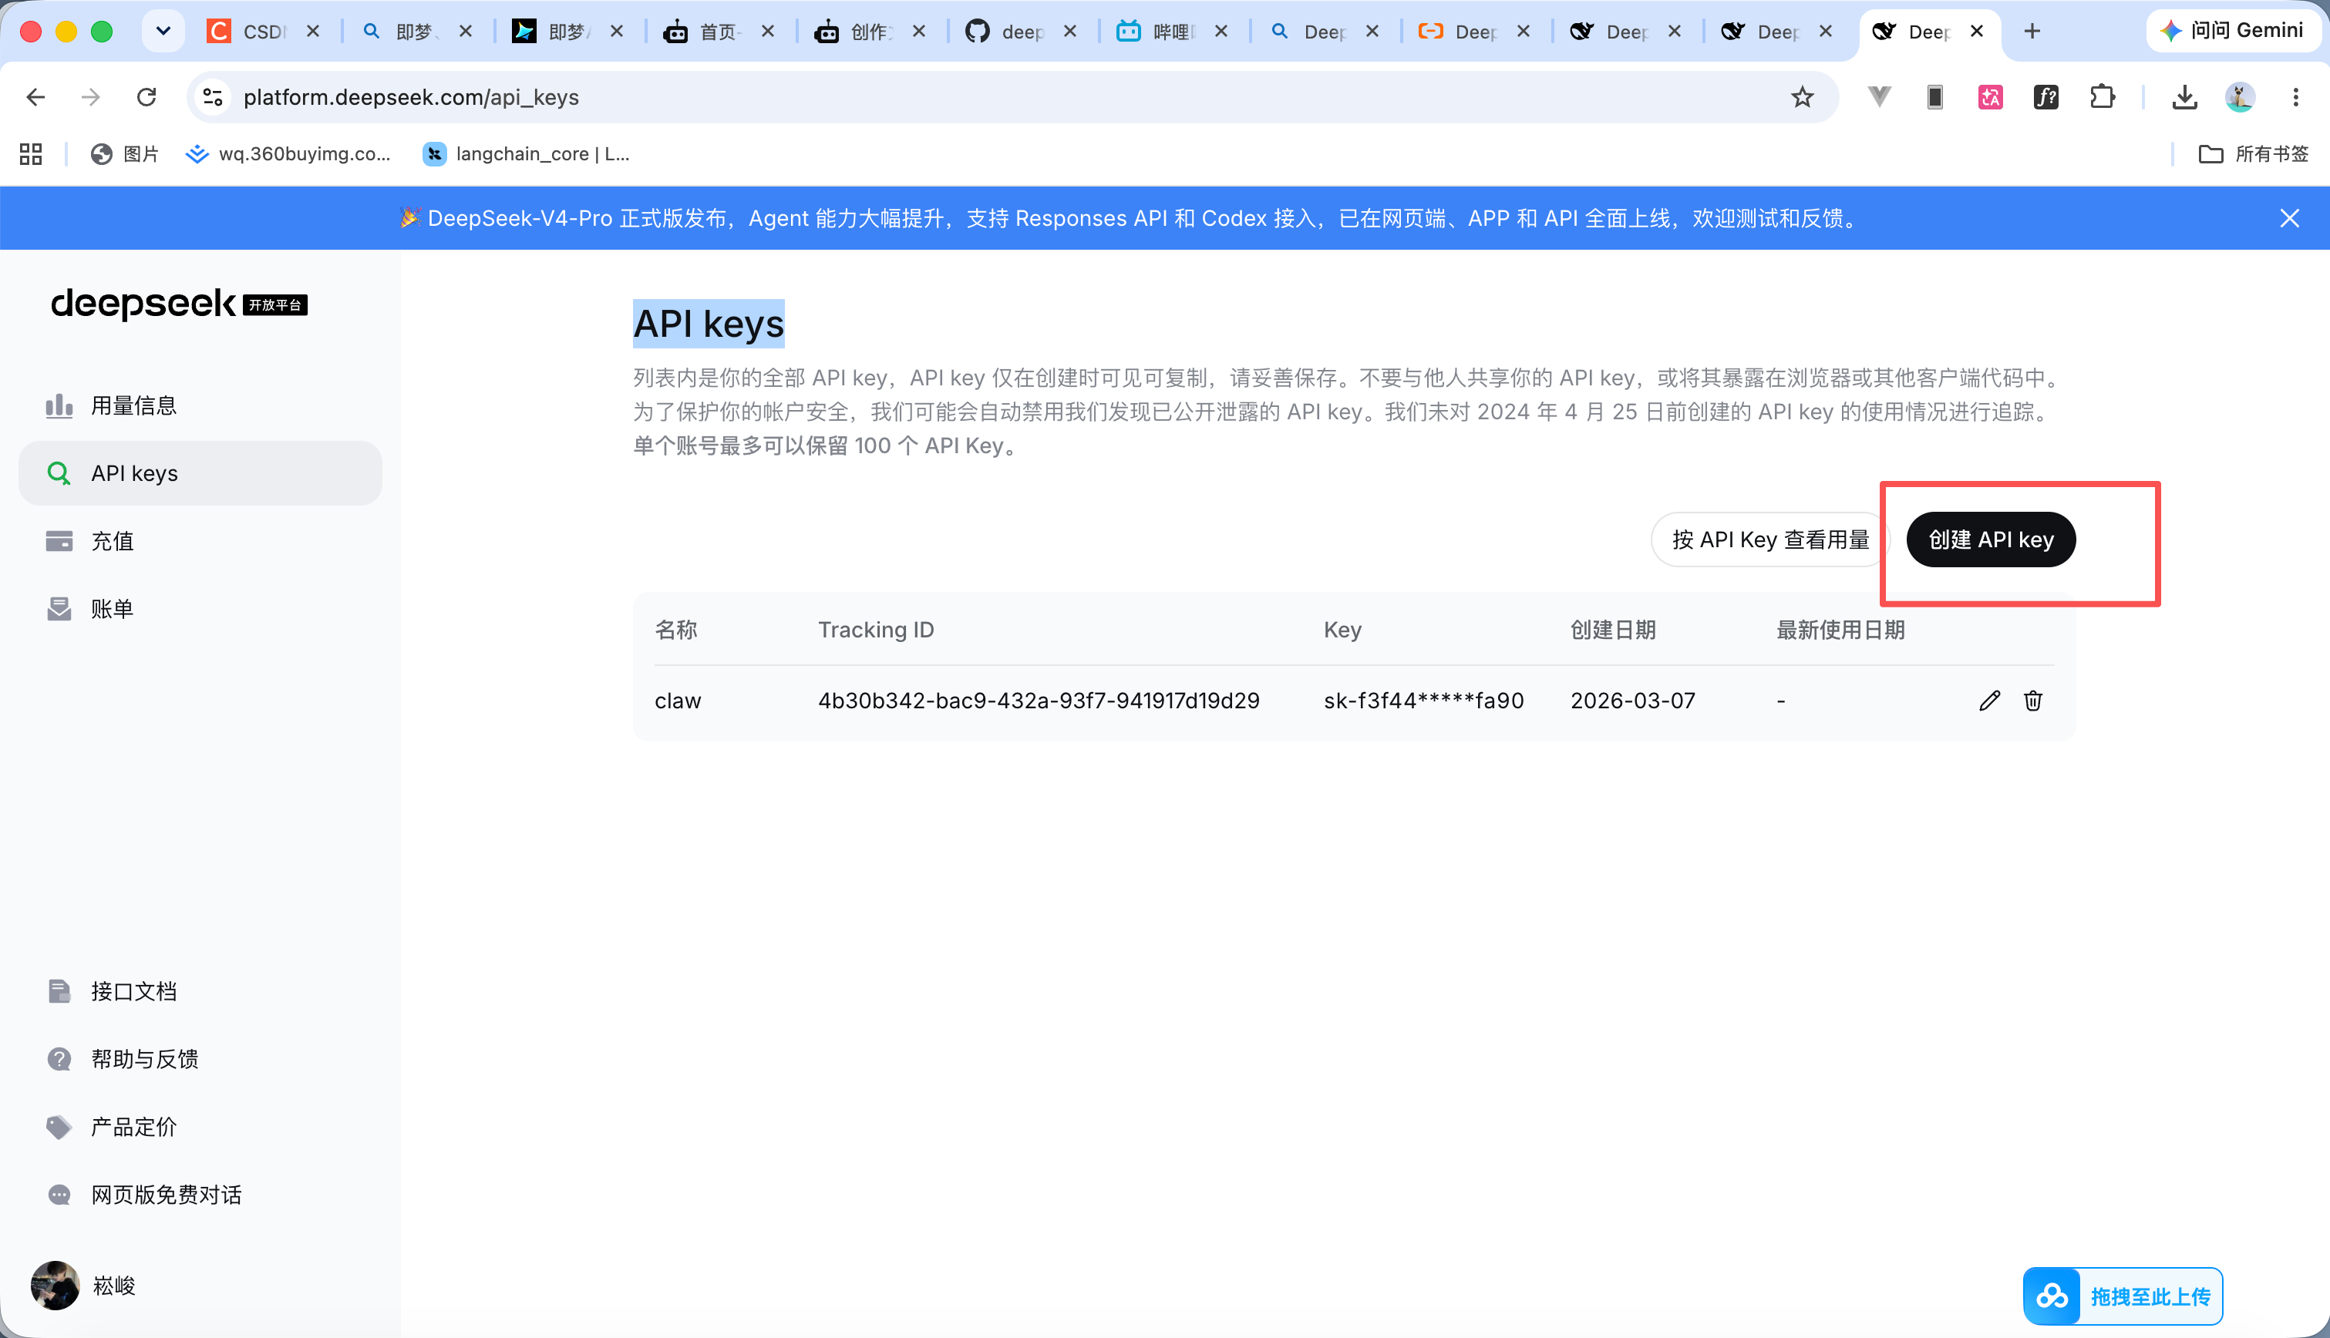Screen dimensions: 2330x1338
Task: Open 产品定价 in sidebar
Action: [x=200, y=1127]
